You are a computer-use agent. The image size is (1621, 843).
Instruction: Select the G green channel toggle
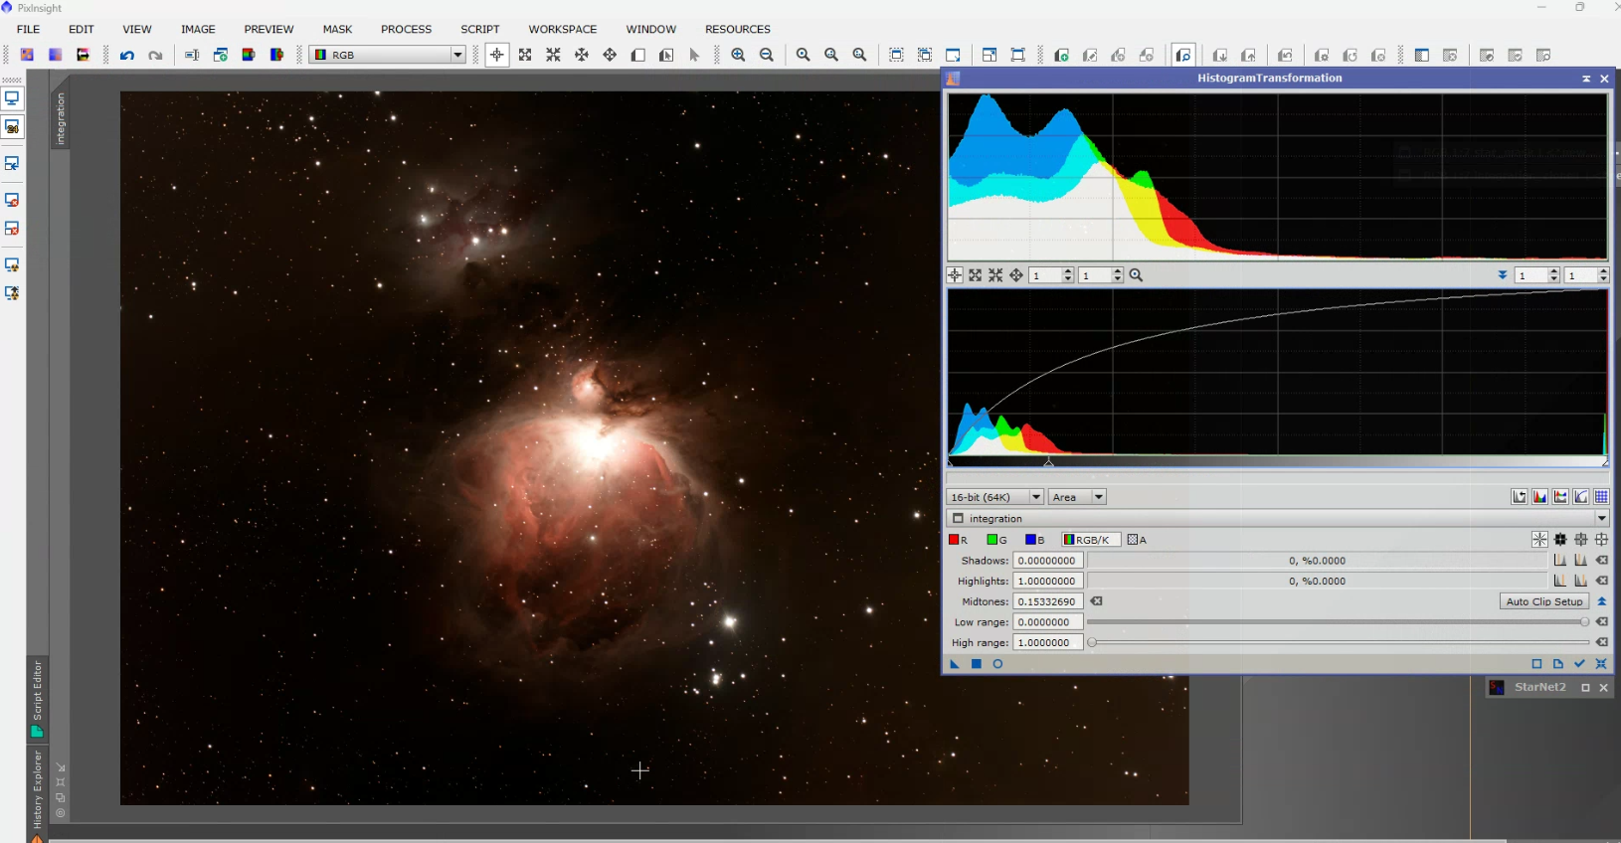coord(996,540)
